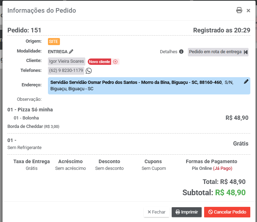Print the order with the Imprimir button
This screenshot has height=222, width=257.
pos(186,212)
